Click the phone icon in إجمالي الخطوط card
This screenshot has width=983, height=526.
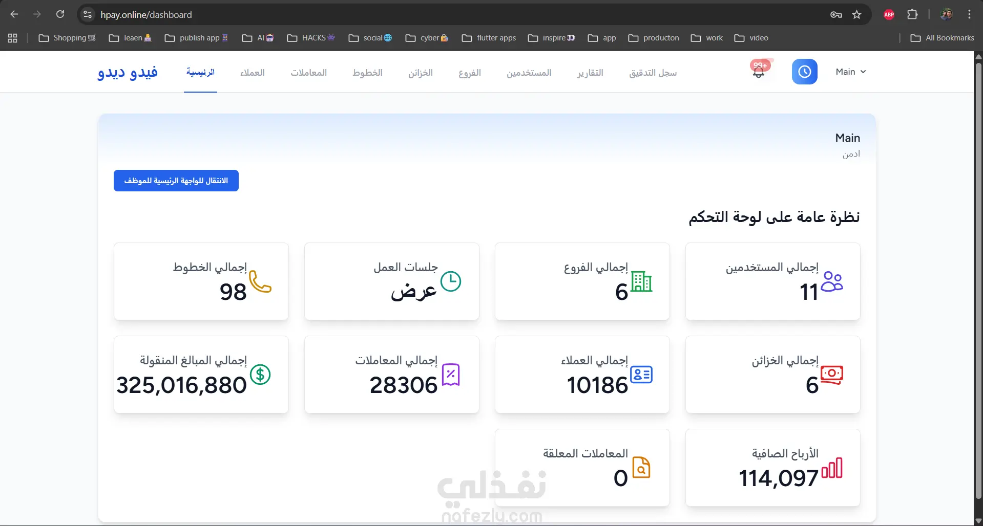pos(260,282)
